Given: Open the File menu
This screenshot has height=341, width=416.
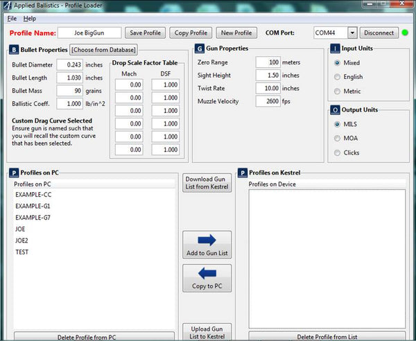Looking at the screenshot, I should coord(12,18).
